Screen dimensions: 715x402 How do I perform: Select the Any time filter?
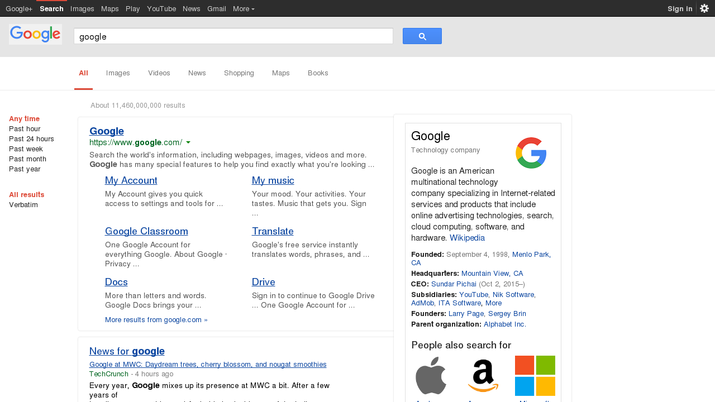pyautogui.click(x=24, y=119)
